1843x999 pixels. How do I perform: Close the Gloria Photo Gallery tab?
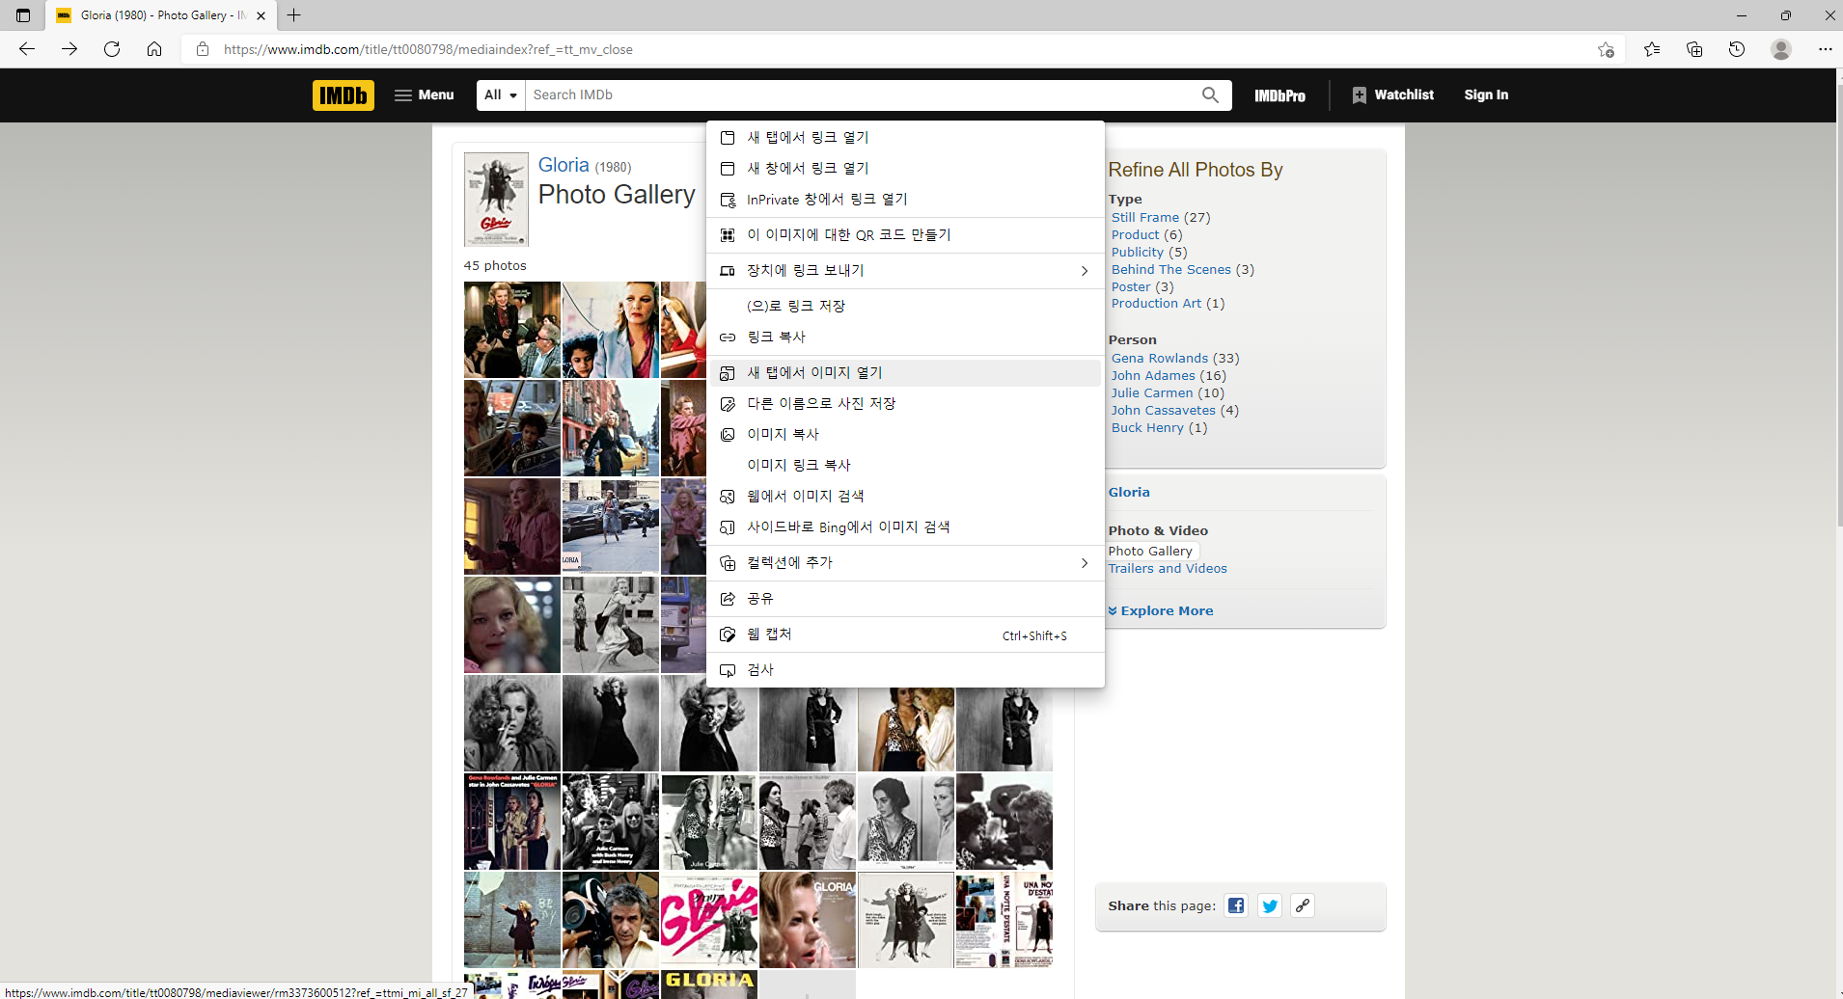pos(261,15)
